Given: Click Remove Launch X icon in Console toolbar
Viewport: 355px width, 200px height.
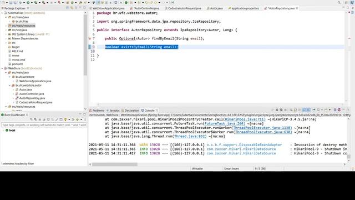Looking at the screenshot, I should pos(277,110).
